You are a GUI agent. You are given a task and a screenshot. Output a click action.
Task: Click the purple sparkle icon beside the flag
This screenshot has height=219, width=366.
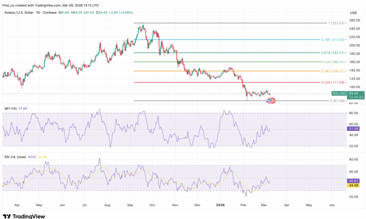click(x=267, y=101)
